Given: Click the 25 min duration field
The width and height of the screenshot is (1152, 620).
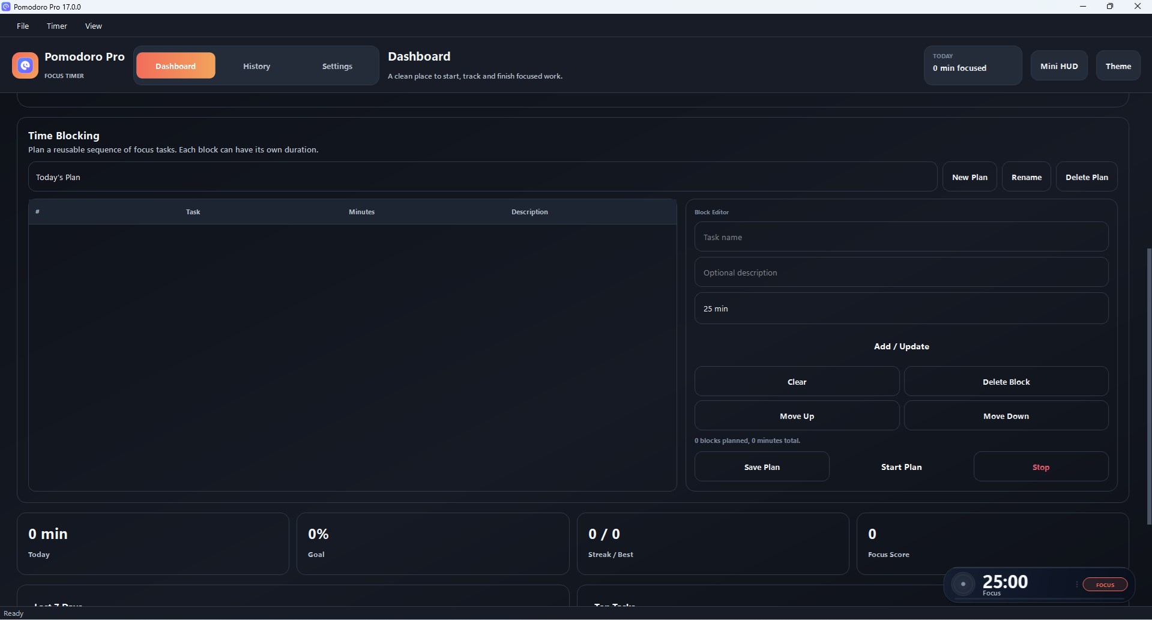Looking at the screenshot, I should [901, 308].
